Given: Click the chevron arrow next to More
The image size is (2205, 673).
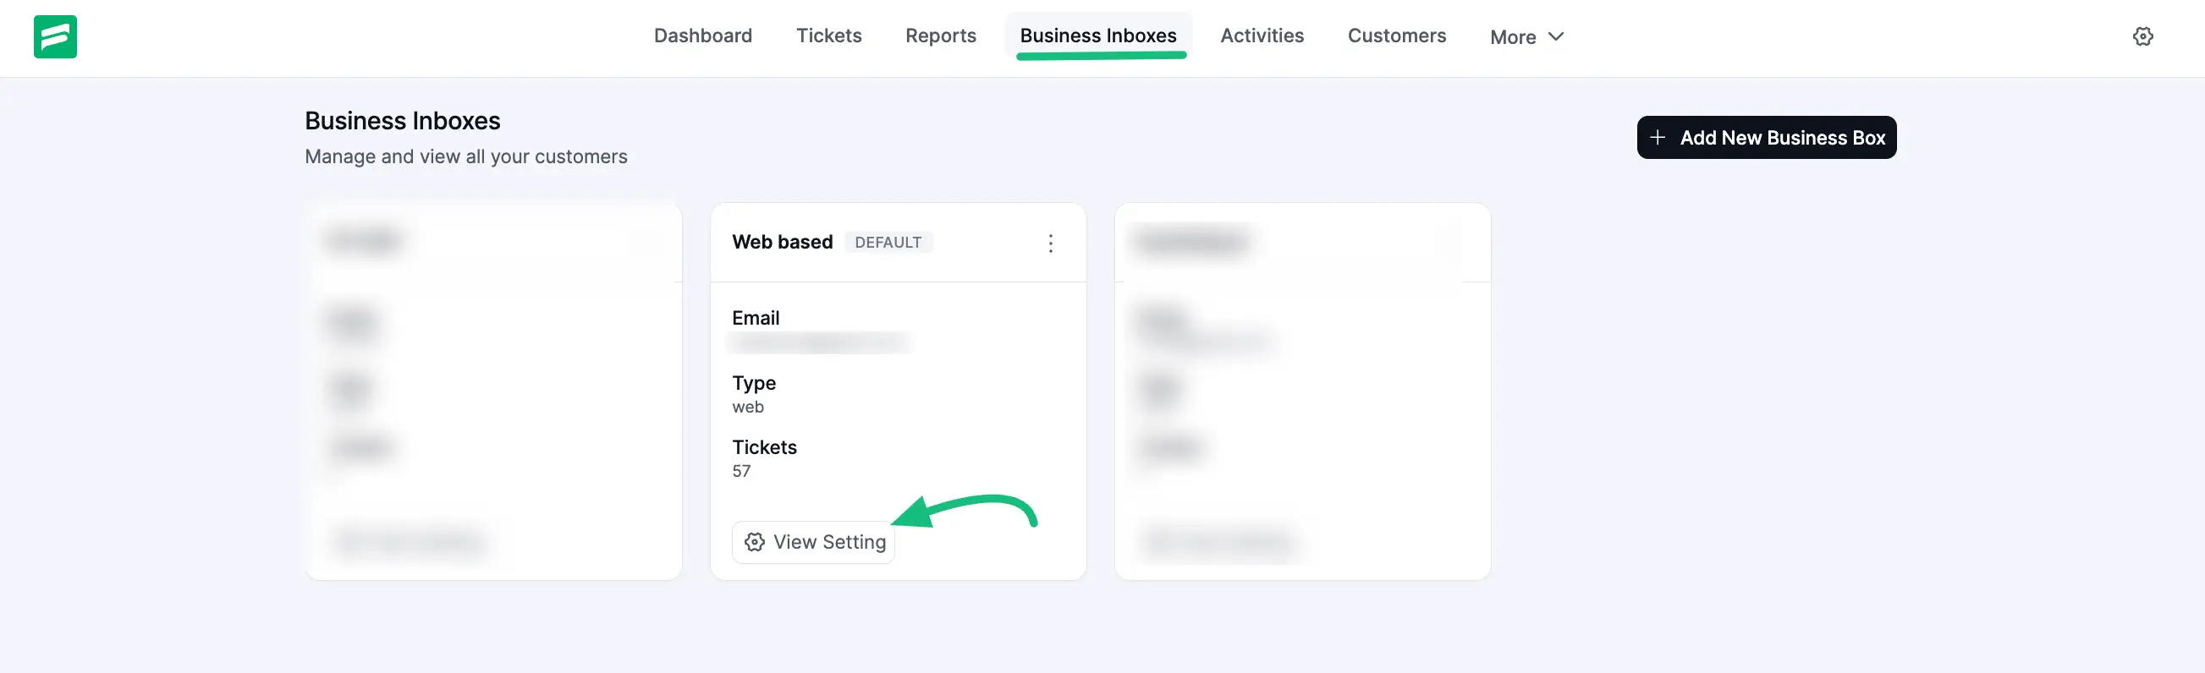Looking at the screenshot, I should pyautogui.click(x=1555, y=36).
